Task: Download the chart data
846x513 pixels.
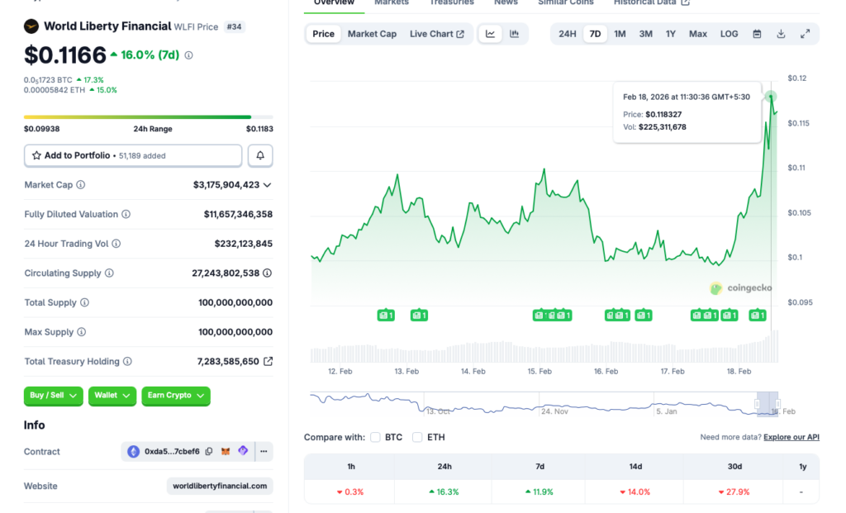Action: [x=781, y=34]
